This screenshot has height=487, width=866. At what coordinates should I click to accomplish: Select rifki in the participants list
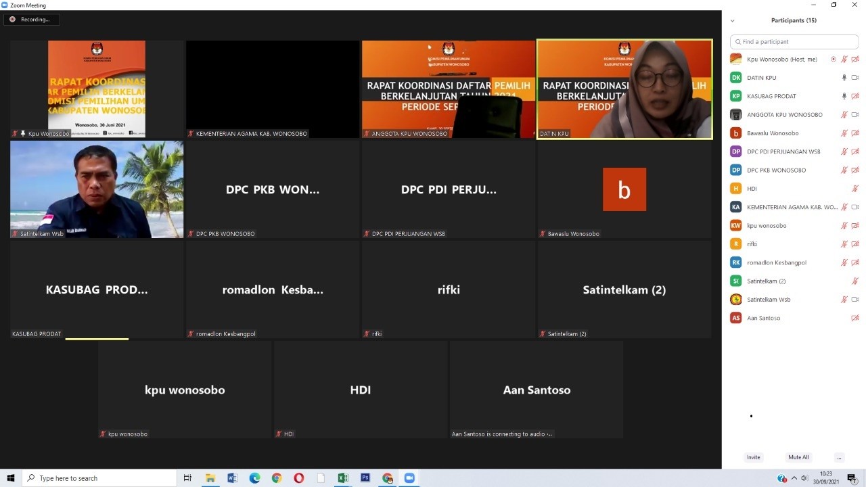click(x=752, y=244)
